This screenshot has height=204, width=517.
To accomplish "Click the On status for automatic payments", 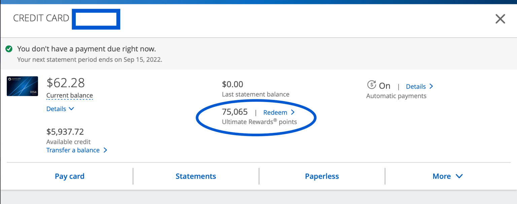I will click(384, 86).
